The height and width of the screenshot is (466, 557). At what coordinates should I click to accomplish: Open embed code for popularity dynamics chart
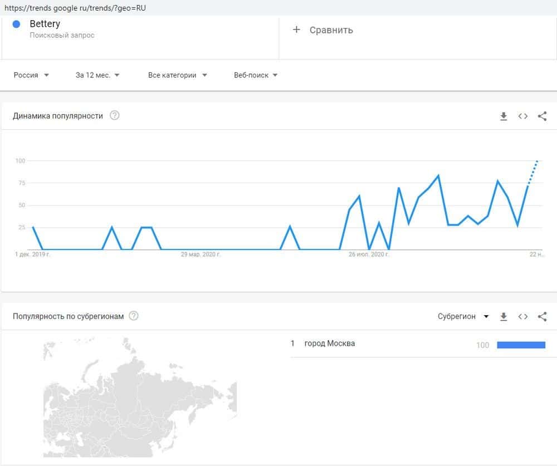pos(522,116)
